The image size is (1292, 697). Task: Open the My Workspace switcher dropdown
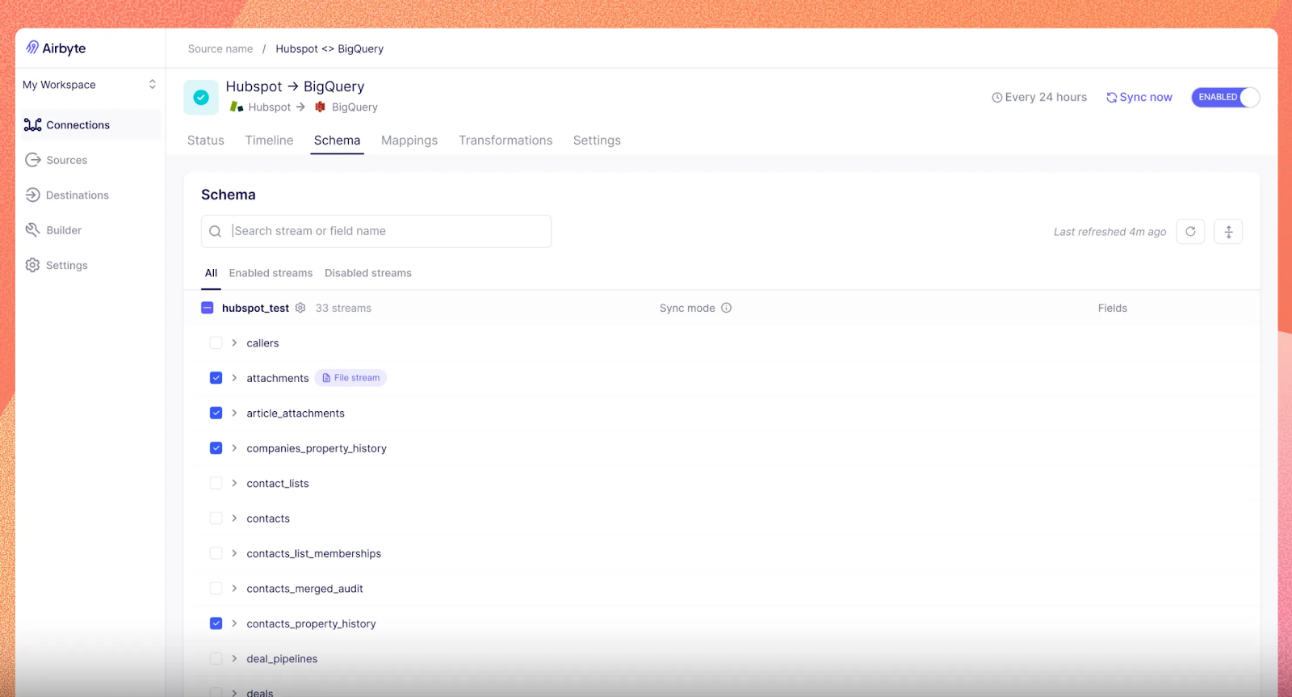click(89, 85)
